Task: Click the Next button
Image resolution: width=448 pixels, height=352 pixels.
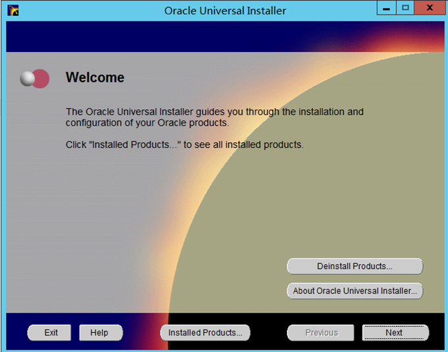Action: coord(395,332)
